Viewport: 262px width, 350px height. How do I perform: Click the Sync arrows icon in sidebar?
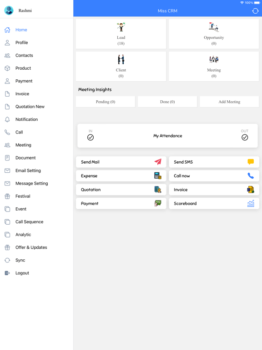7,260
